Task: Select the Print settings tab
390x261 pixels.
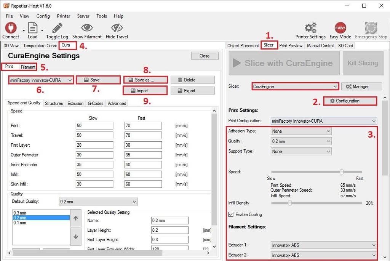Action: tap(9, 66)
